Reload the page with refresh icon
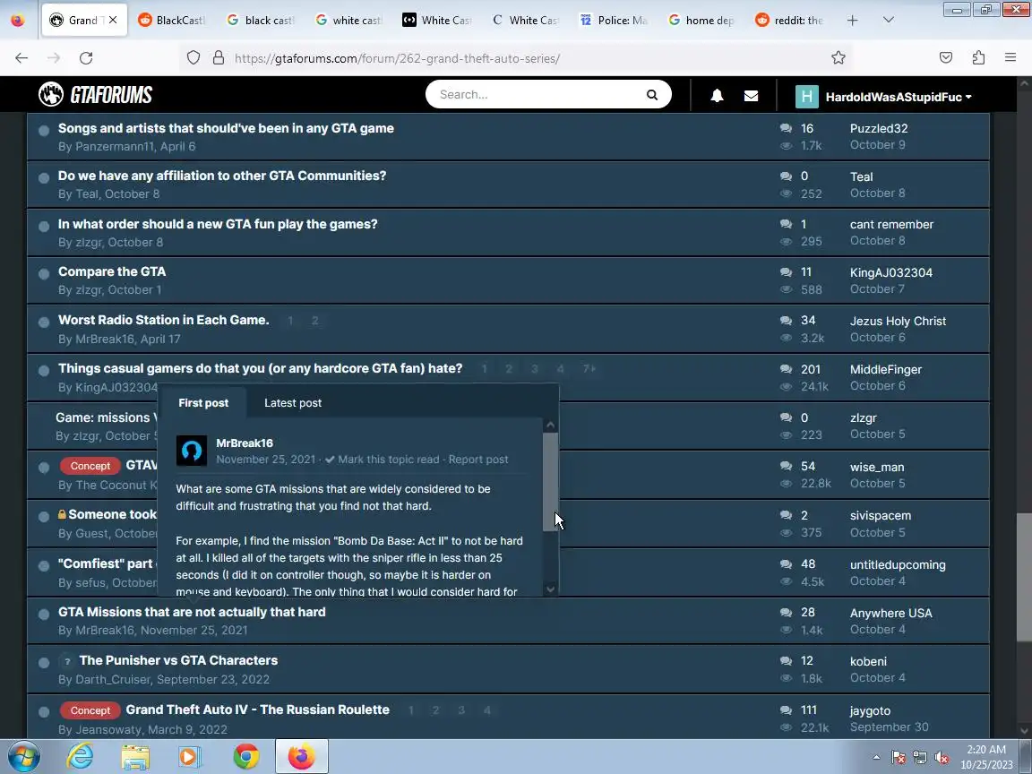This screenshot has height=774, width=1032. point(86,58)
